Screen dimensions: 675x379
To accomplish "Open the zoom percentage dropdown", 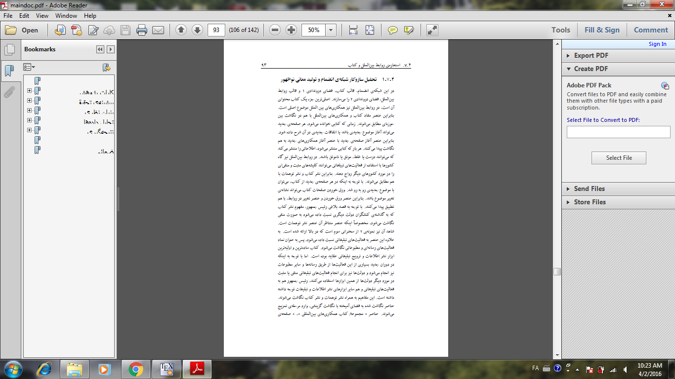I will coord(331,30).
